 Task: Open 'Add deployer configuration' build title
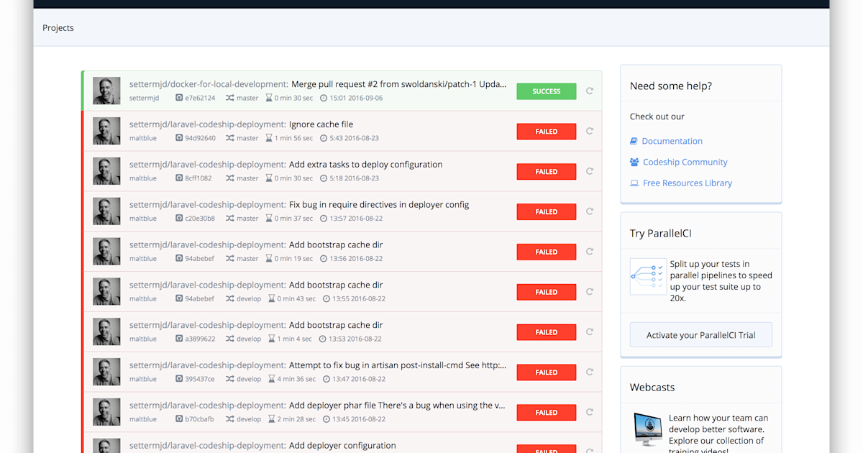pyautogui.click(x=342, y=446)
